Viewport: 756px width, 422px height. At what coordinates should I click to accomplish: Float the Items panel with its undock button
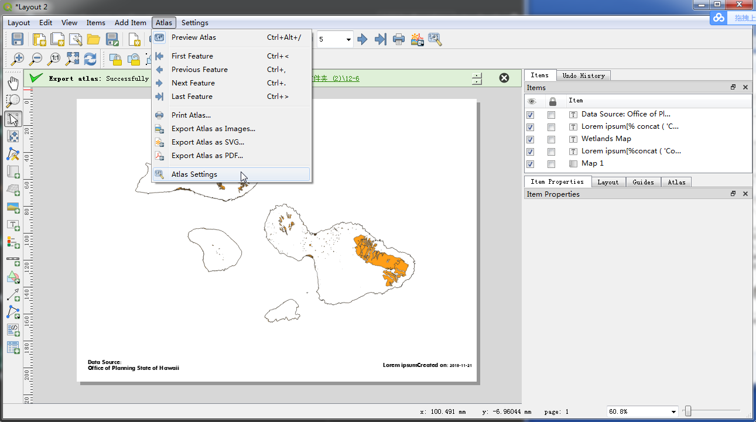point(733,87)
